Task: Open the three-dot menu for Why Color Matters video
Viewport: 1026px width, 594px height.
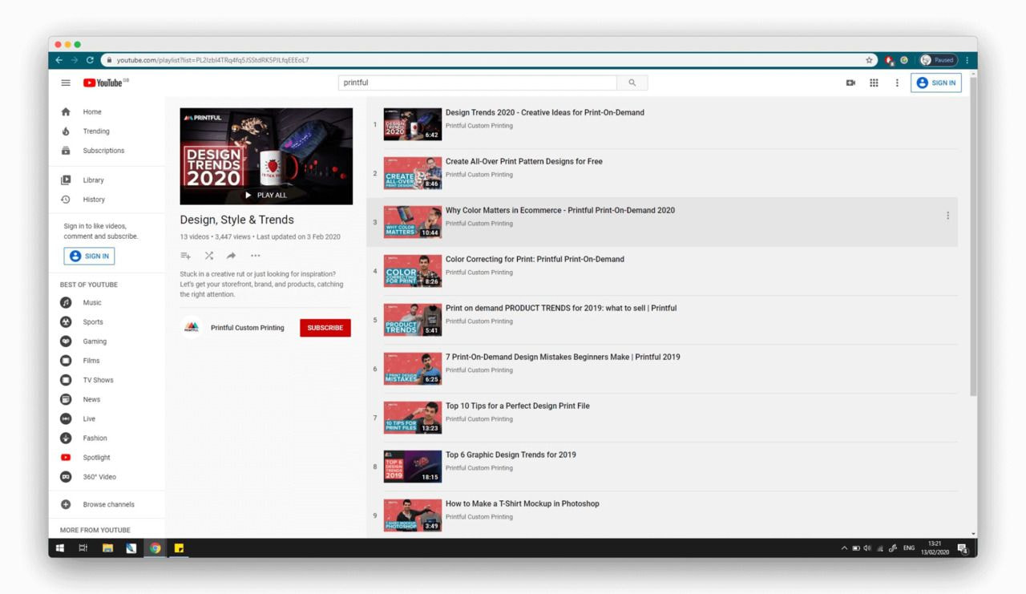Action: coord(947,216)
